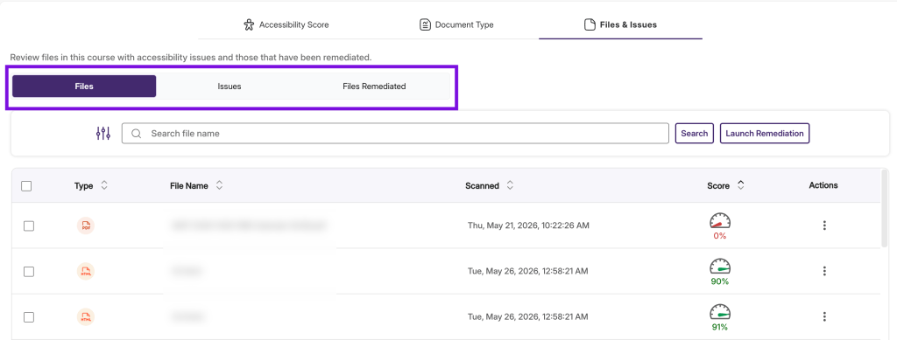This screenshot has height=340, width=897.
Task: Focus the Search file name field
Action: pyautogui.click(x=395, y=134)
